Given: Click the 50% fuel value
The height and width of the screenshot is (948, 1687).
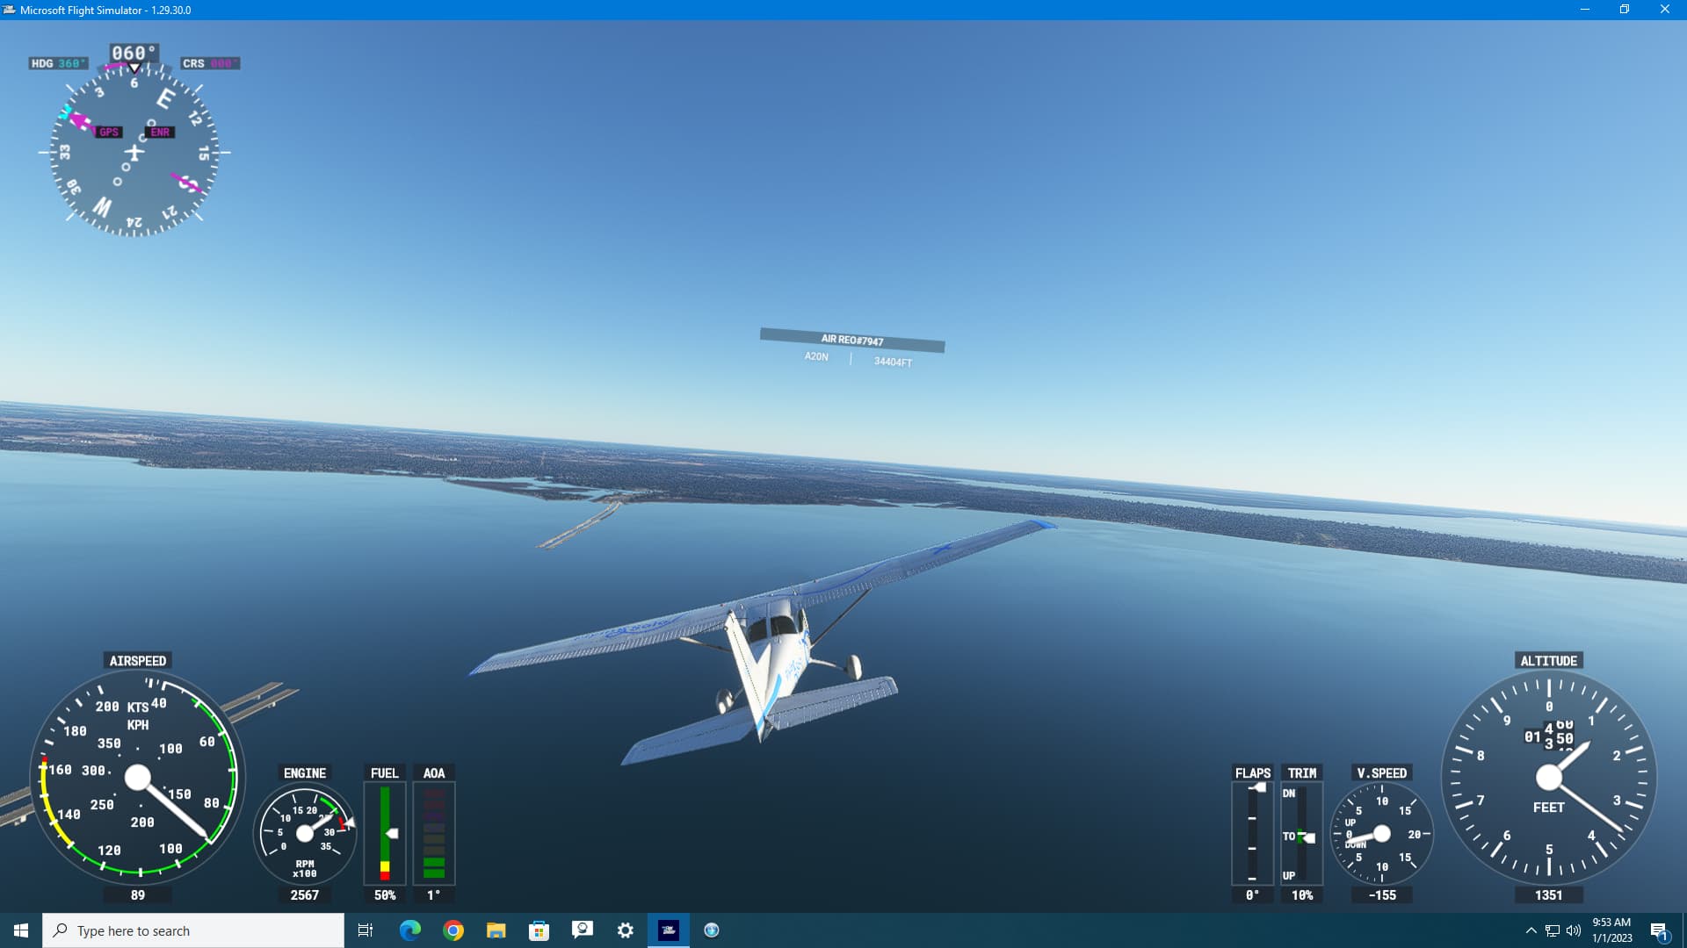Looking at the screenshot, I should 385,895.
